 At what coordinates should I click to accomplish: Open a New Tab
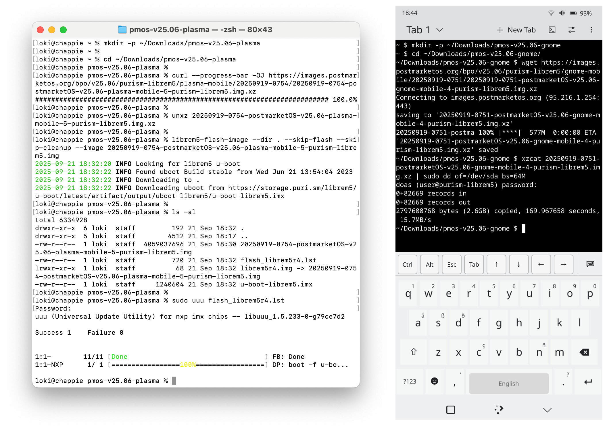(x=516, y=30)
